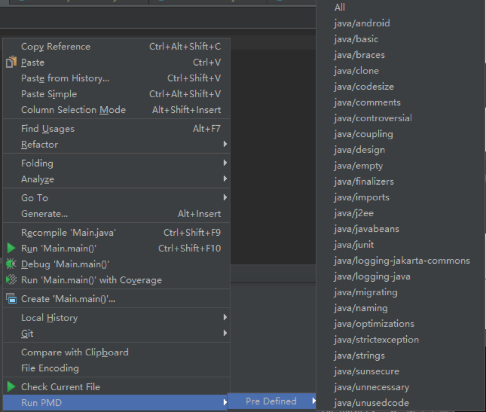
Task: Select the java/optimizations ruleset
Action: [x=401, y=323]
